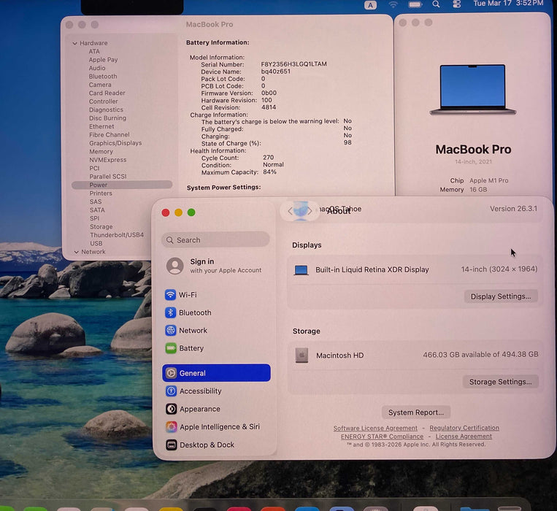
Task: Click the magnifier icon in Search field
Action: pos(170,240)
